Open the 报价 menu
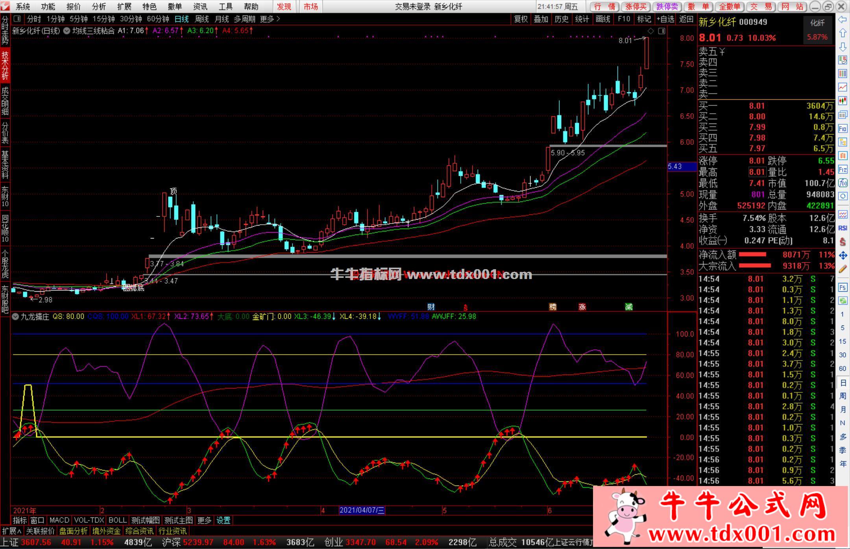 pos(74,7)
